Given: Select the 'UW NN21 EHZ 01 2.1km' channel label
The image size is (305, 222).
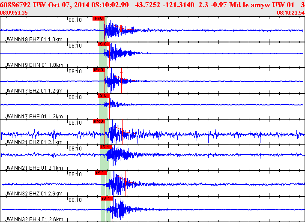Looking at the screenshot, I should tap(33, 142).
